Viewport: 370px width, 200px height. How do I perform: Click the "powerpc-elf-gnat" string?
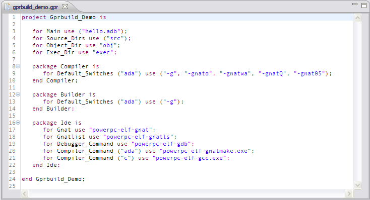click(120, 130)
